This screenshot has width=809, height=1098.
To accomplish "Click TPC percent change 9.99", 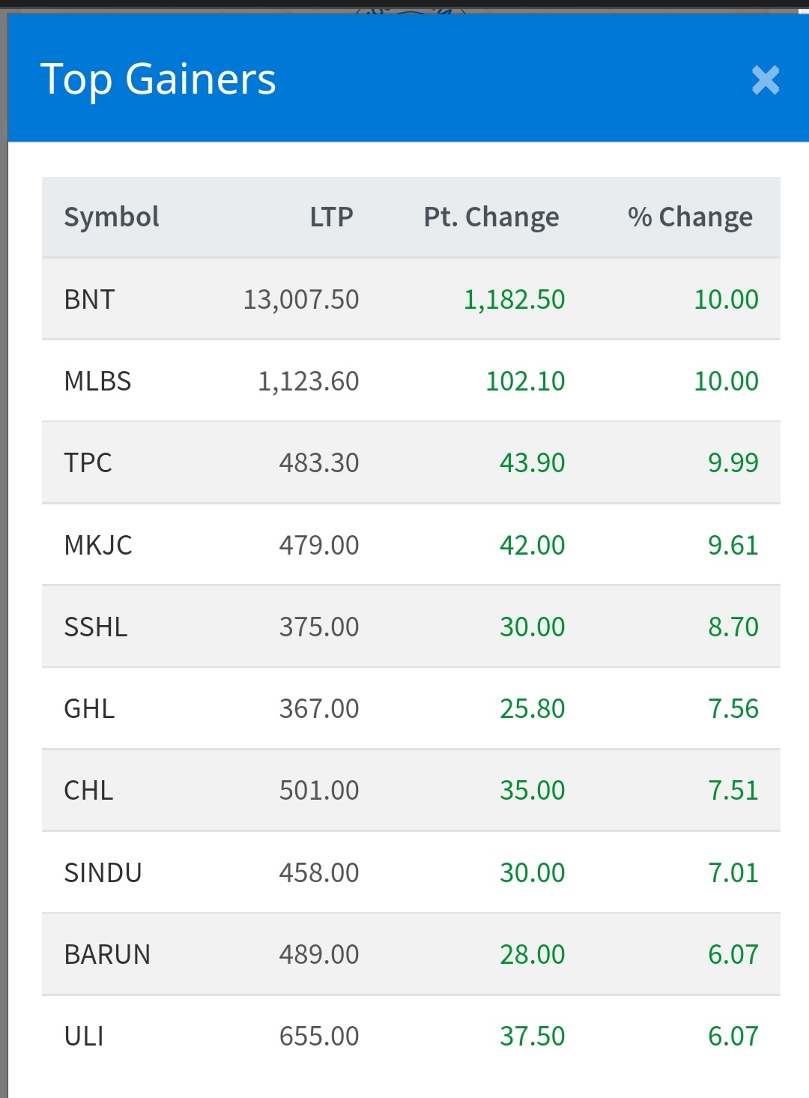I will pos(733,463).
